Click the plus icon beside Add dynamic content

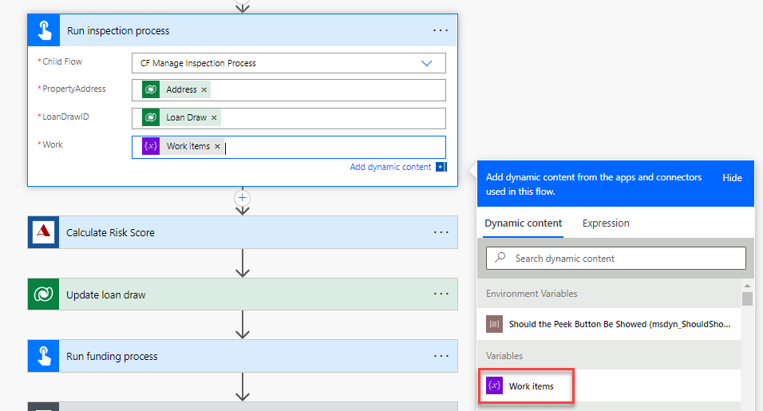[441, 168]
